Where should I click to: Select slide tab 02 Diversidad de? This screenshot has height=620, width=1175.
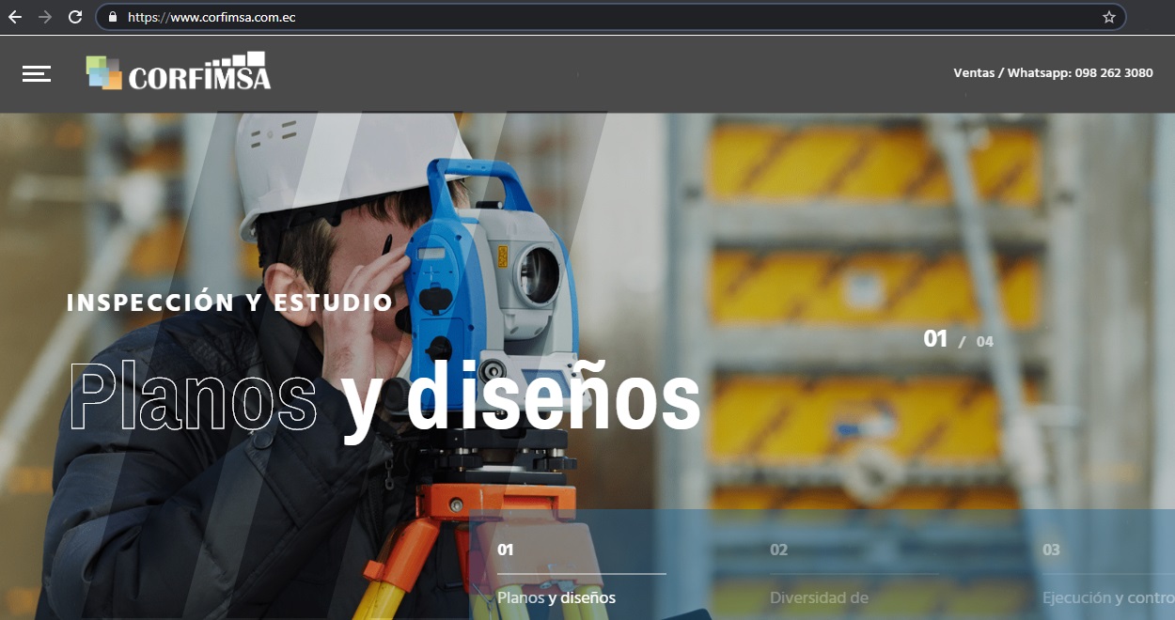point(854,573)
